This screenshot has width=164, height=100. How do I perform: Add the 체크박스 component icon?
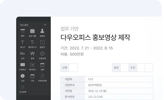[x=32, y=65]
